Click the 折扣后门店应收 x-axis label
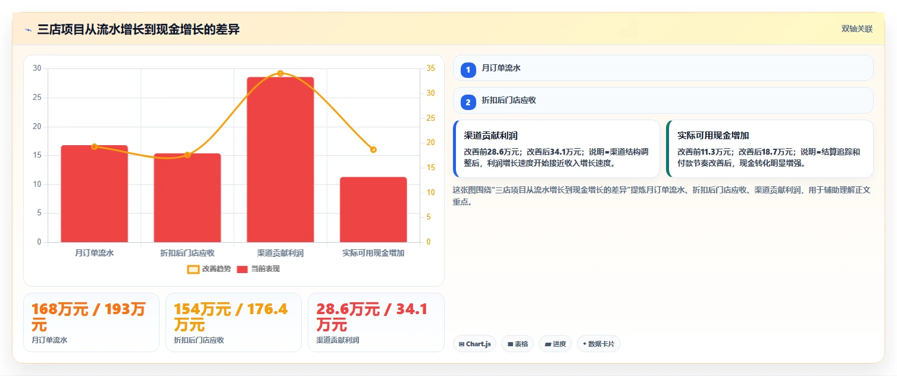Viewport: 897px width, 376px height. click(187, 253)
